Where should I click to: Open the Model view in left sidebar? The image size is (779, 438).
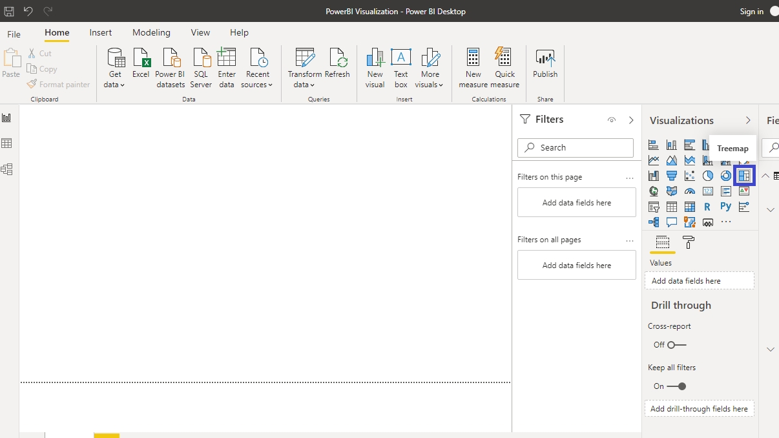[7, 169]
